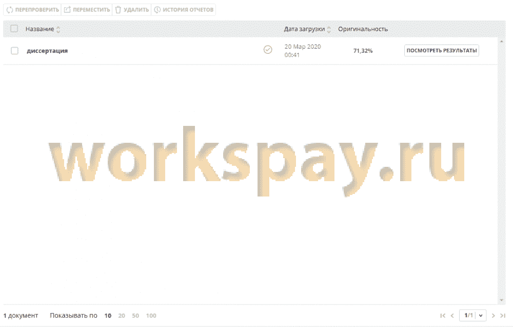Screen dimensions: 513x327
Task: Show 20 documents per page
Action: click(122, 316)
